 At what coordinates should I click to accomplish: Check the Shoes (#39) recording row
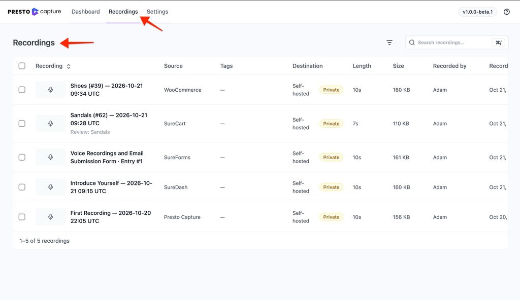pos(22,90)
